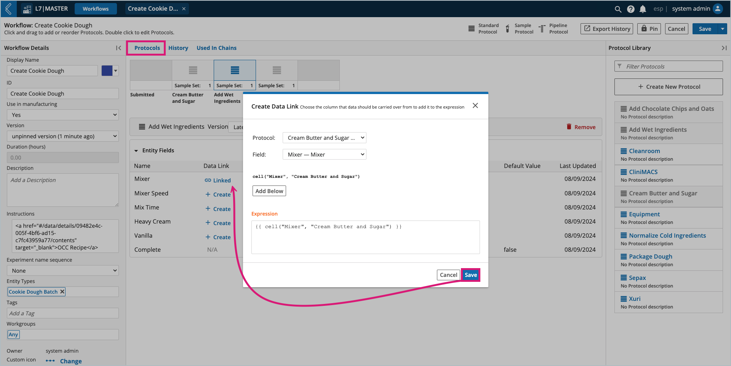Click Export History button
This screenshot has height=366, width=731.
click(x=607, y=29)
